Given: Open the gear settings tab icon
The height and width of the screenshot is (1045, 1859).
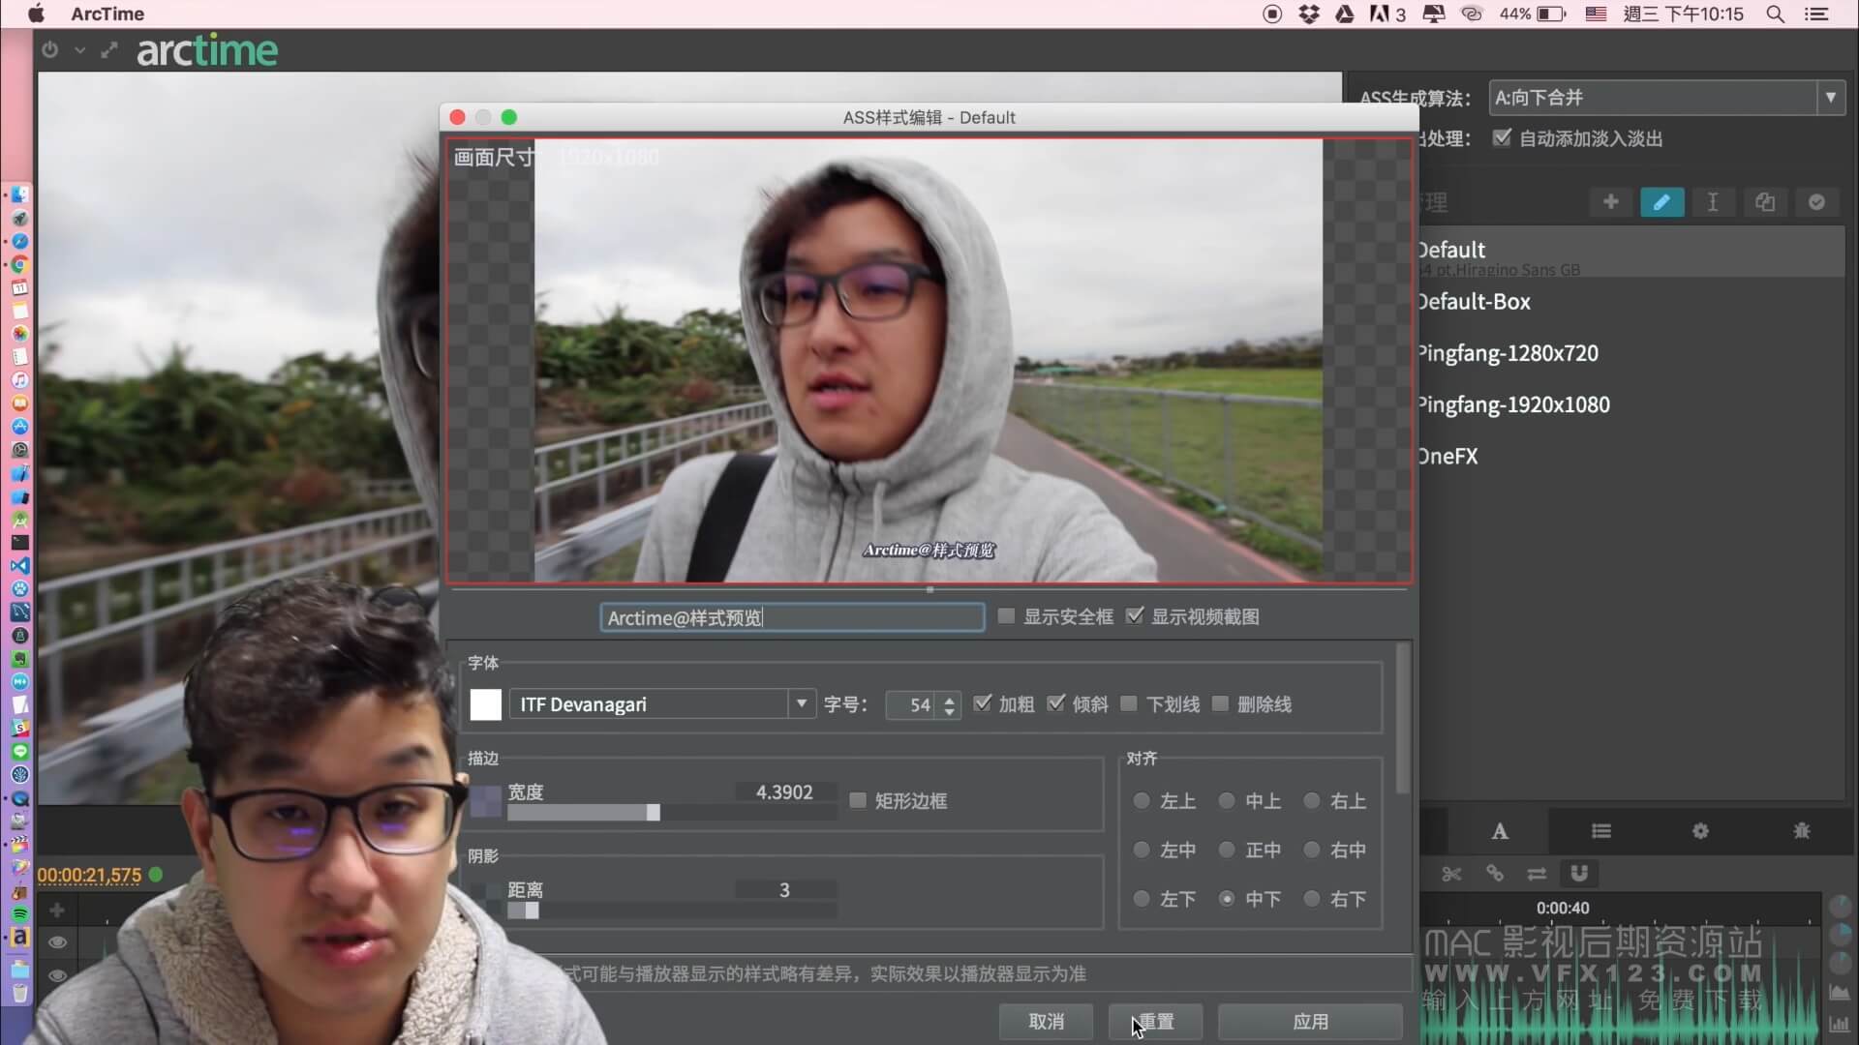Looking at the screenshot, I should coord(1700,831).
